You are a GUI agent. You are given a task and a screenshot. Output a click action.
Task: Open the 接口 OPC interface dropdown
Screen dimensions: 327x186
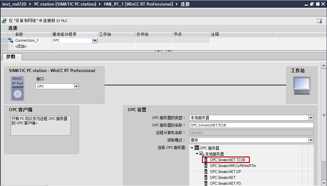(76, 86)
